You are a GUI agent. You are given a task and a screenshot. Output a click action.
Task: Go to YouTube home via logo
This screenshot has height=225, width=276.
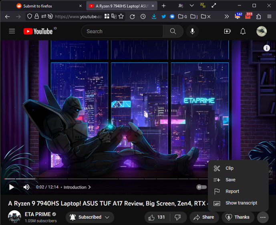38,31
